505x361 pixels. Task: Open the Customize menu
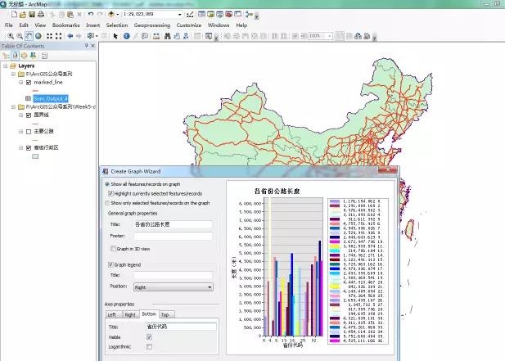pyautogui.click(x=189, y=25)
